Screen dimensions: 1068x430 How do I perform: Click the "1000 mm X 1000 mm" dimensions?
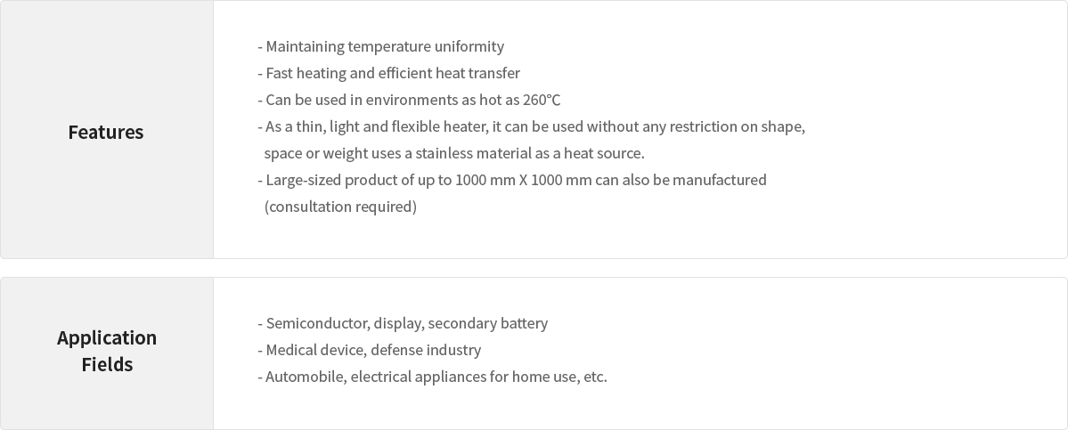click(x=523, y=180)
